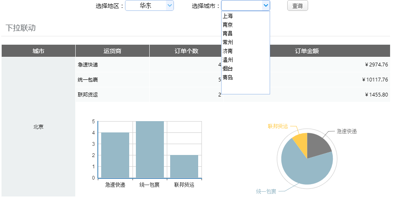Click the 查询 button

(298, 6)
